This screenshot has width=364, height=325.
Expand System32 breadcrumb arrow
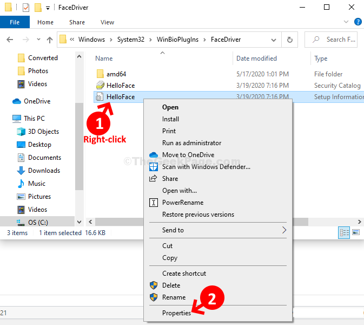[x=150, y=40]
